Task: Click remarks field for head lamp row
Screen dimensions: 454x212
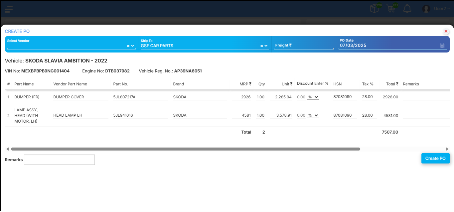Action: tap(426, 115)
